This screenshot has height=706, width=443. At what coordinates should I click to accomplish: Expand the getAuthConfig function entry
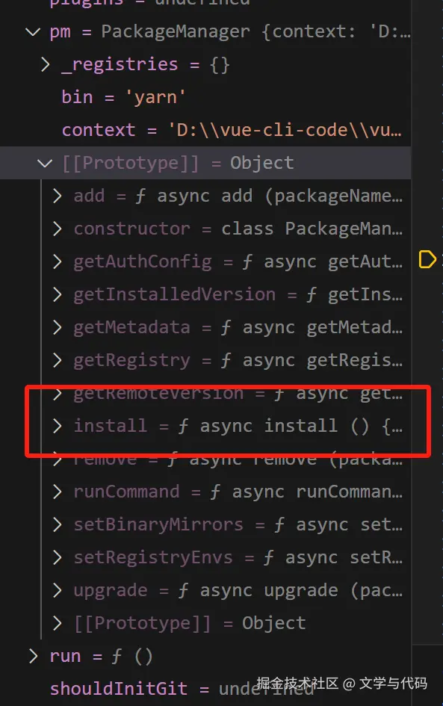[58, 261]
